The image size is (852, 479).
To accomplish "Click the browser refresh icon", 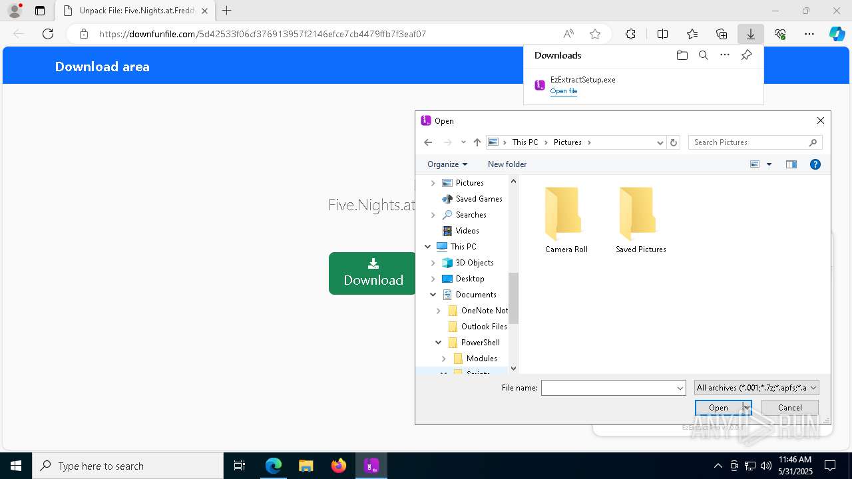I will coord(48,34).
